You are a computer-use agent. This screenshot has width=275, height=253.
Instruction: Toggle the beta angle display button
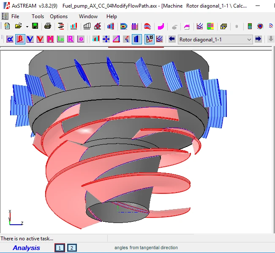point(20,39)
